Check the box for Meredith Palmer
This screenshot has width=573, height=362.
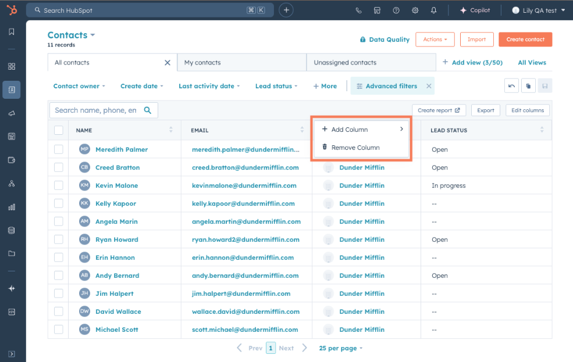pos(59,149)
